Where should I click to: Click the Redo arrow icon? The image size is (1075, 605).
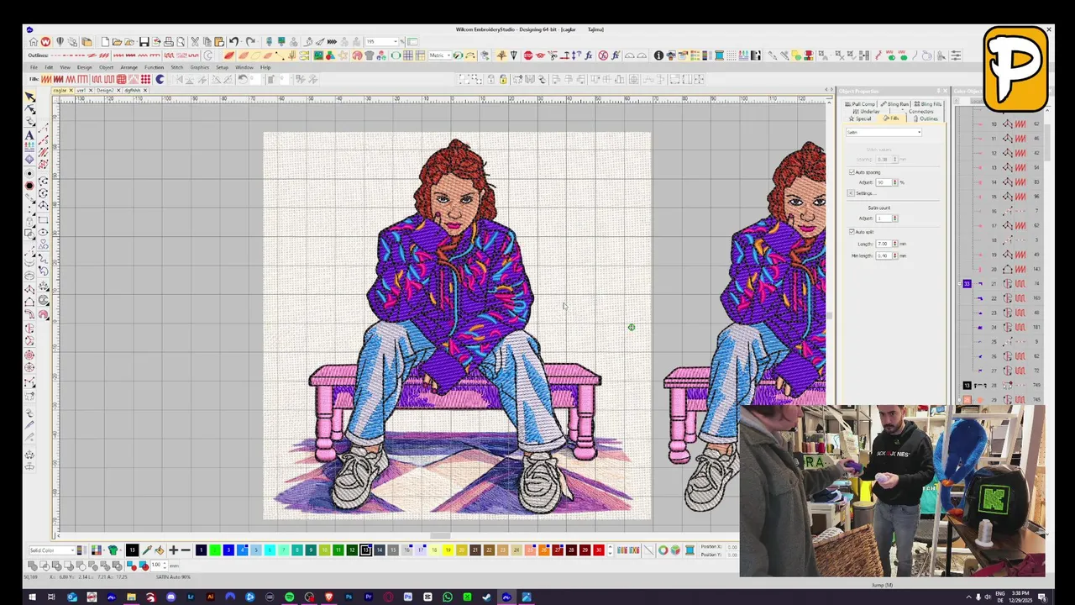(250, 41)
